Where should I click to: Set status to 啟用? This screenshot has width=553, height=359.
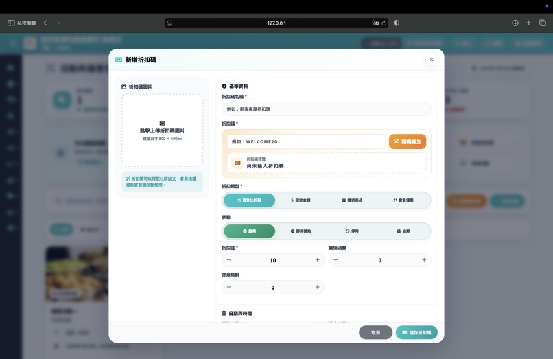point(249,231)
